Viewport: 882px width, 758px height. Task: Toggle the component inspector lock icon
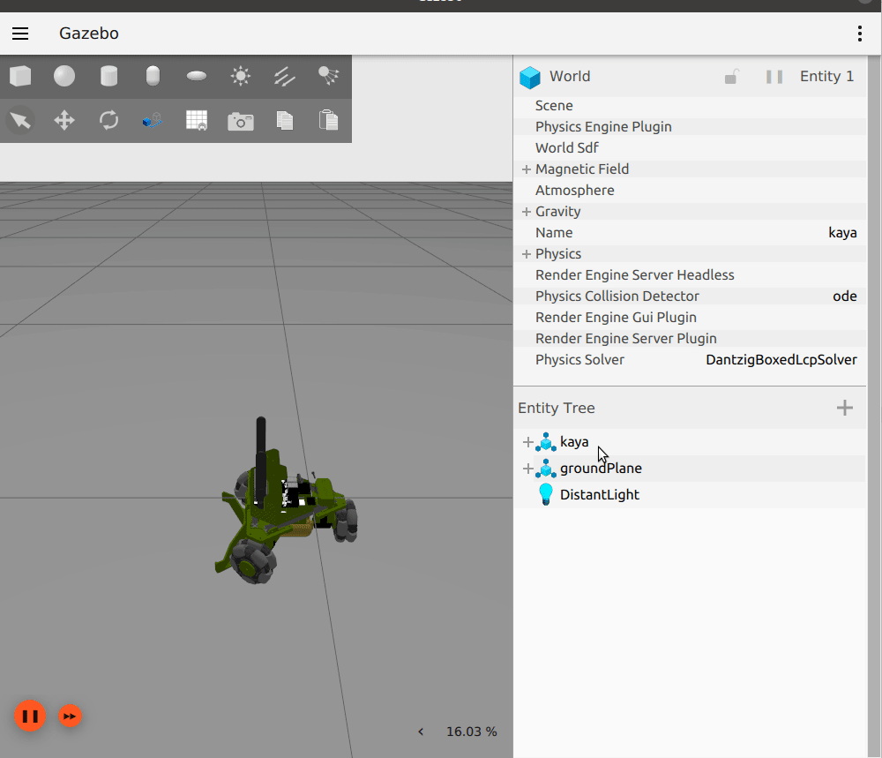click(731, 77)
